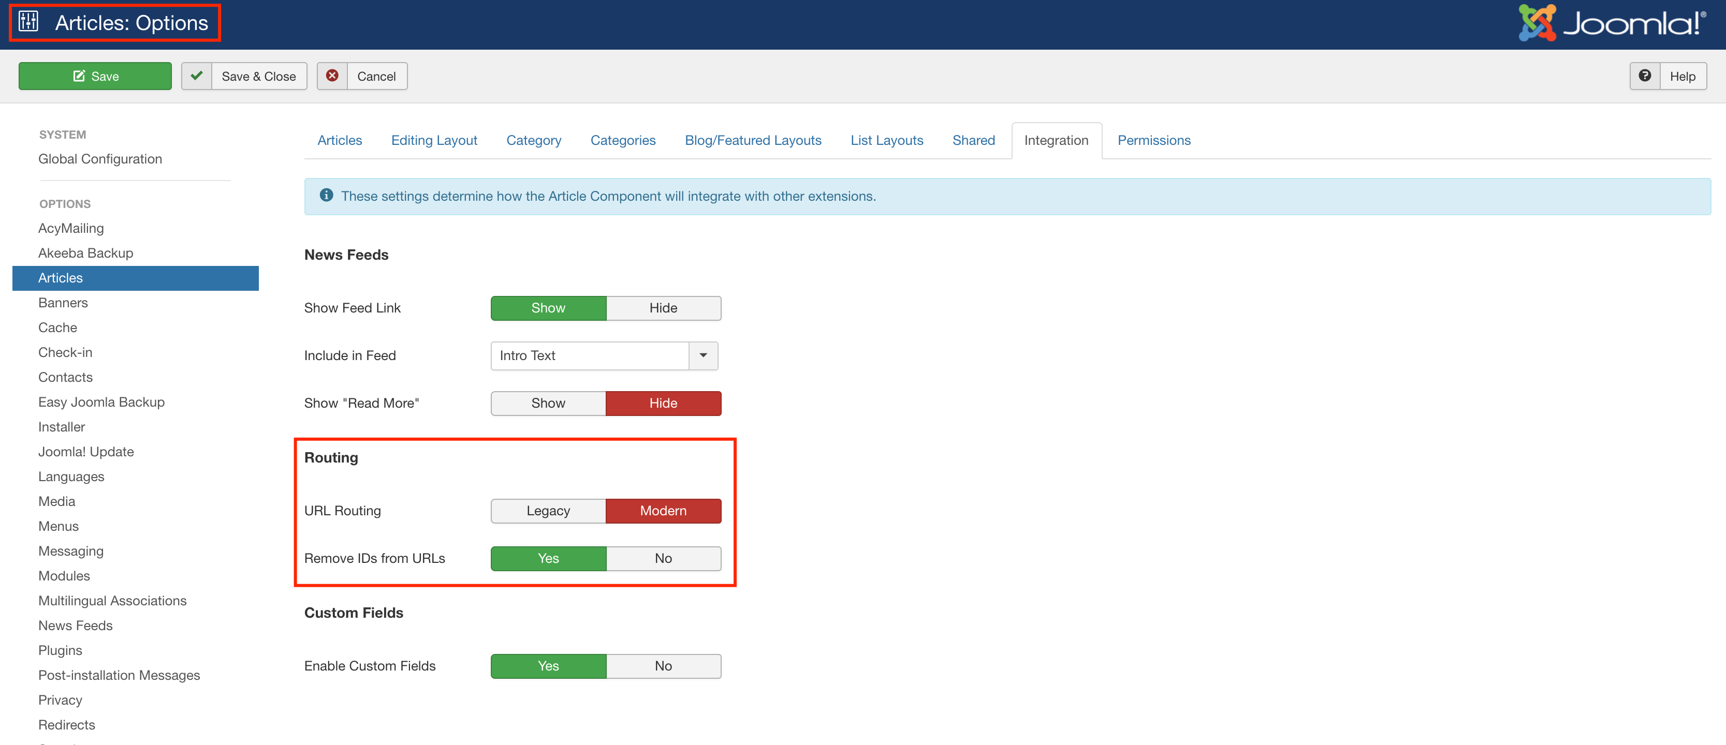This screenshot has width=1726, height=745.
Task: Click the red X cancel icon
Action: [332, 76]
